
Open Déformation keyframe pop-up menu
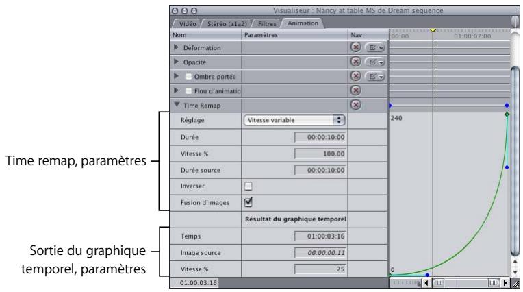tap(375, 48)
